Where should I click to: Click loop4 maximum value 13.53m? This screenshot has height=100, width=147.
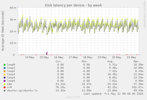[x=138, y=78]
